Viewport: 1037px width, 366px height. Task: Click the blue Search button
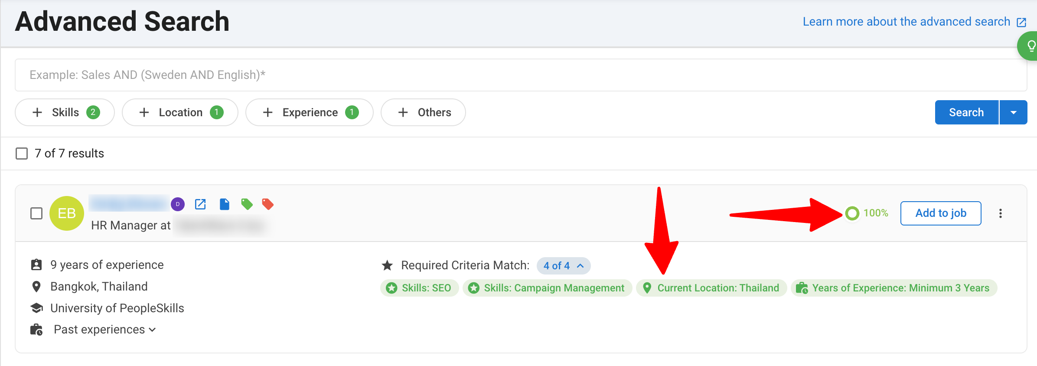pyautogui.click(x=967, y=112)
